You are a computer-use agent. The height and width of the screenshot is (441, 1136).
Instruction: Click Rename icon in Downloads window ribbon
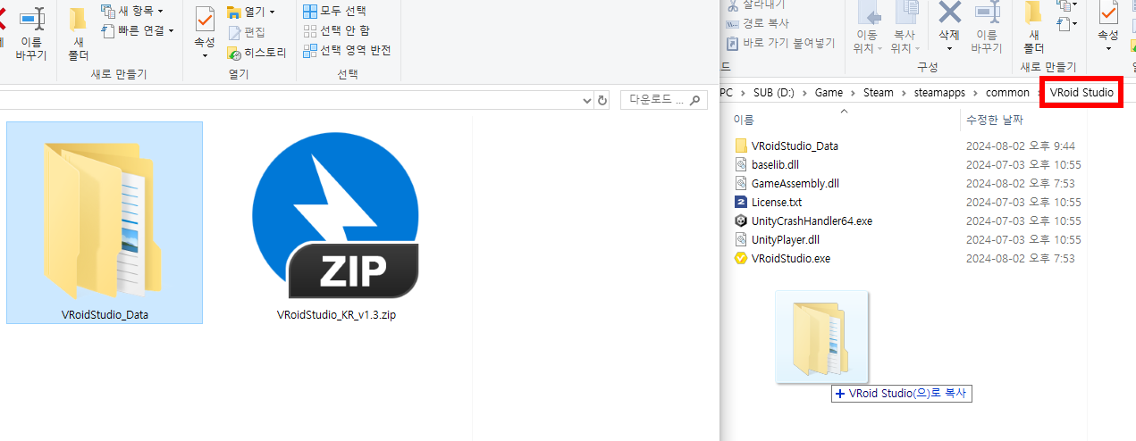[32, 20]
